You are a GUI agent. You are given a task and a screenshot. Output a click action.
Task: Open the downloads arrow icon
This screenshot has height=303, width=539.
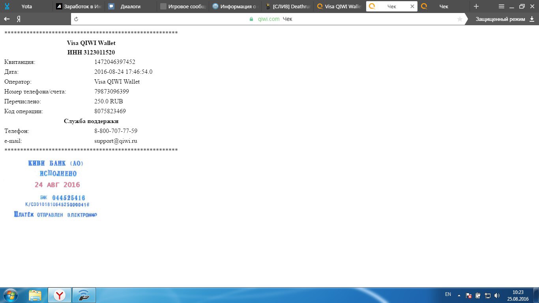coord(532,19)
